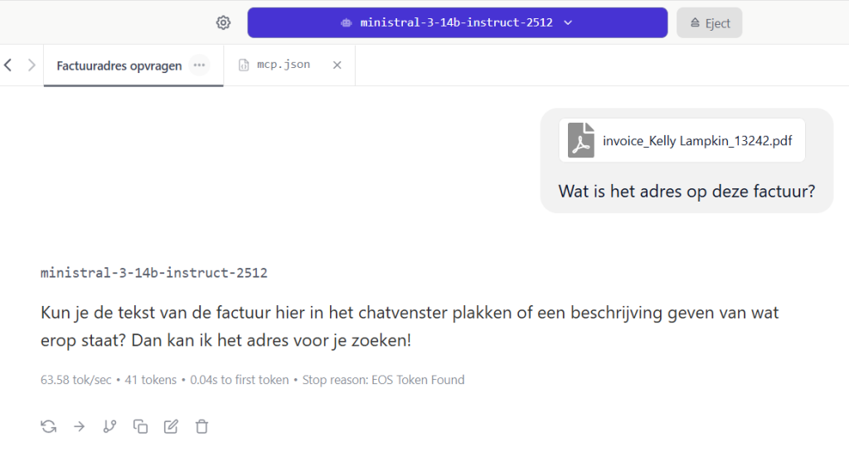849x452 pixels.
Task: Click the generation stats line
Action: pos(252,380)
